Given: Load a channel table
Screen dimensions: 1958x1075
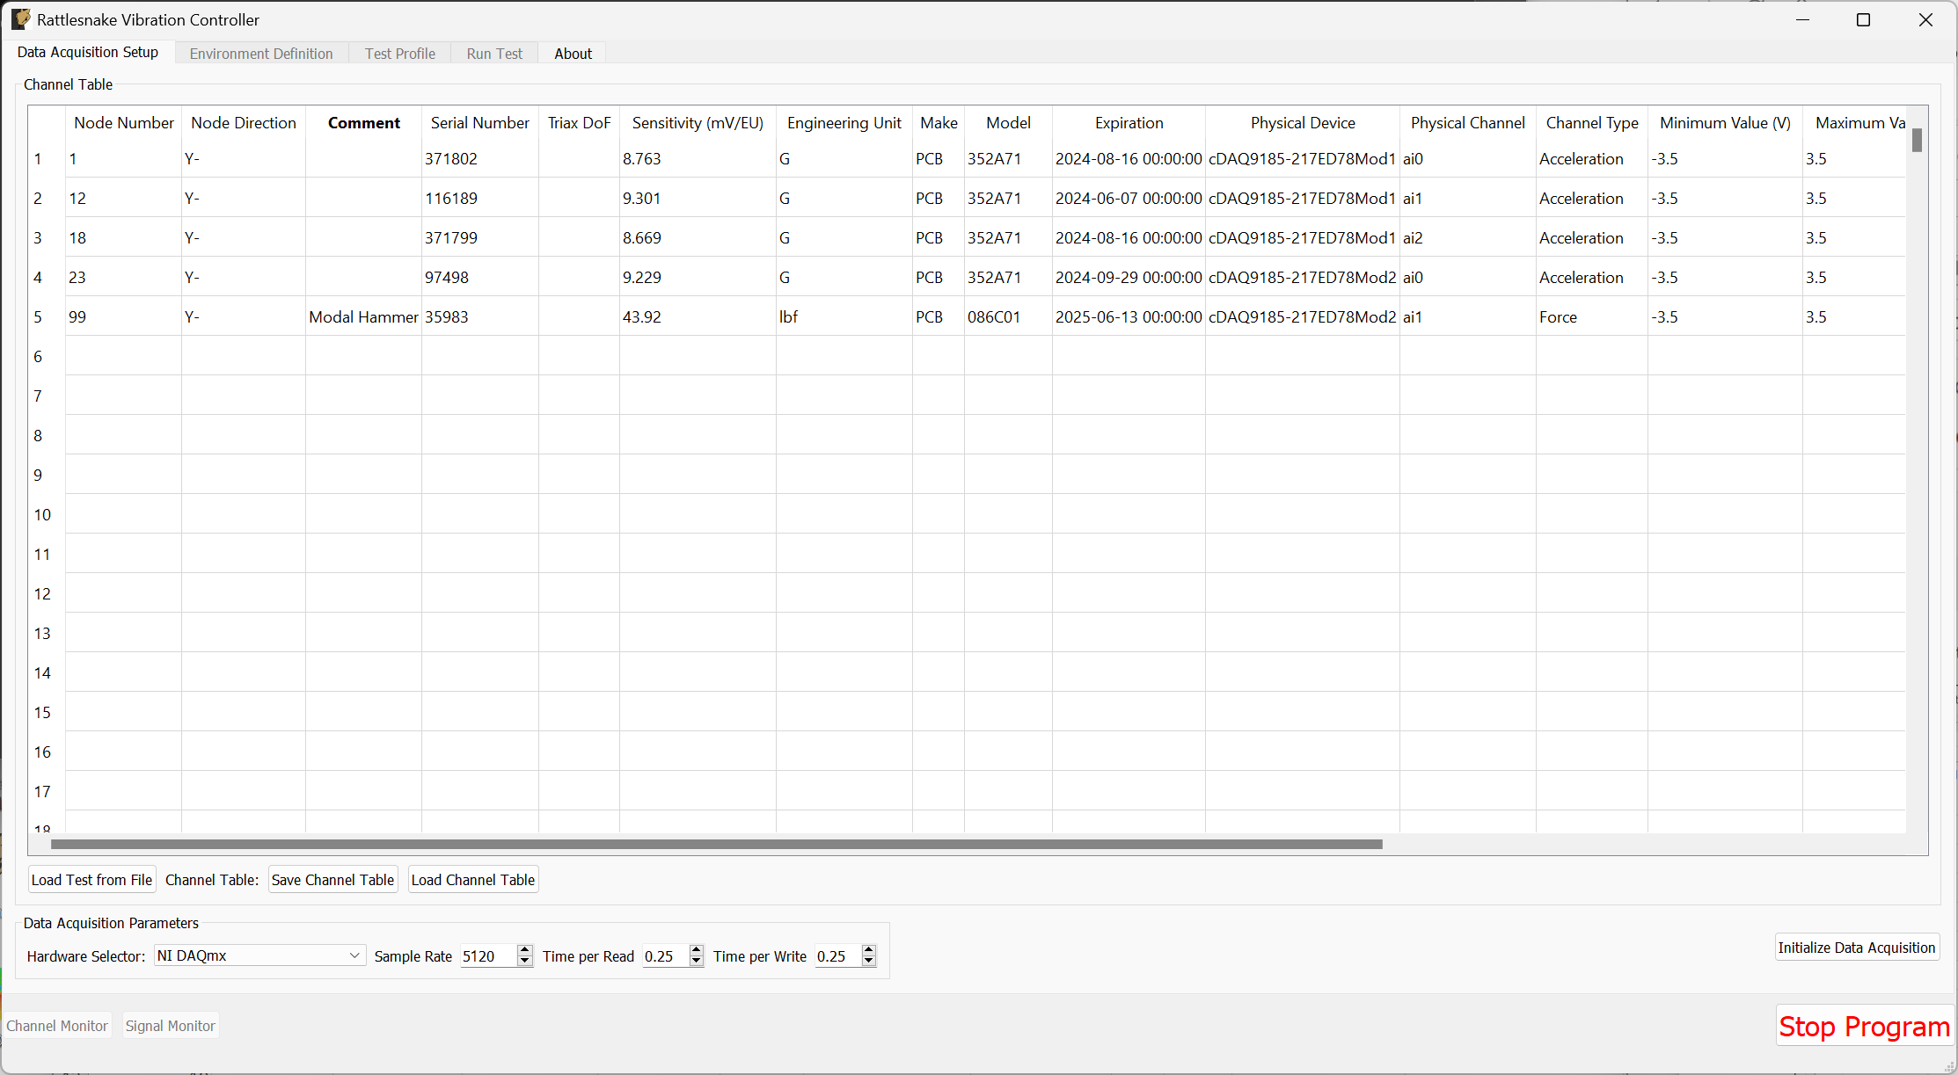Looking at the screenshot, I should 472,879.
